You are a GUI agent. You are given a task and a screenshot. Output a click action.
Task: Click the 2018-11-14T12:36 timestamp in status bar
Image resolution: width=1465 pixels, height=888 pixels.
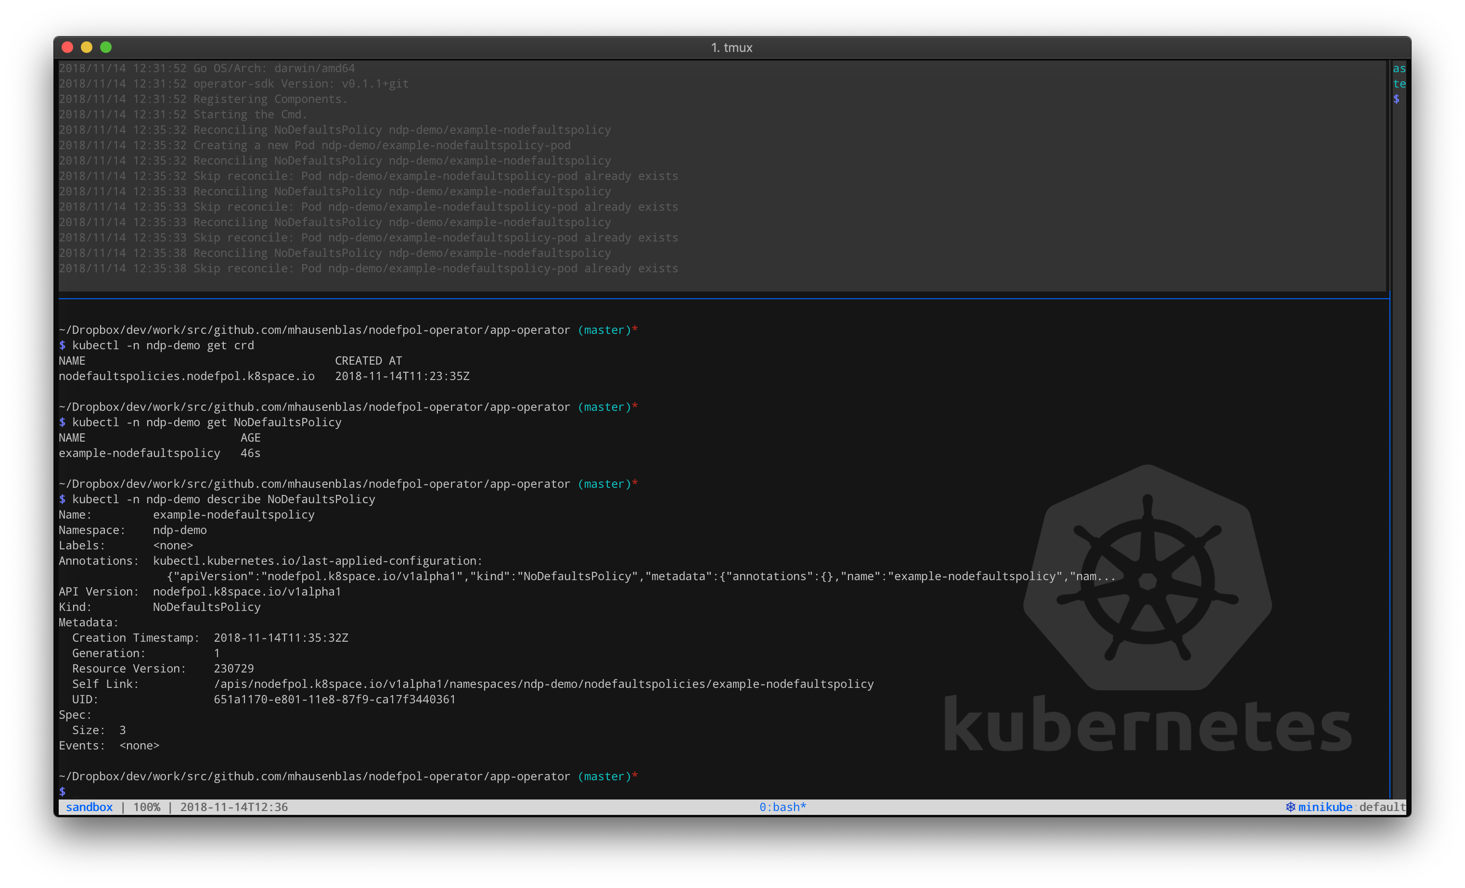click(234, 807)
